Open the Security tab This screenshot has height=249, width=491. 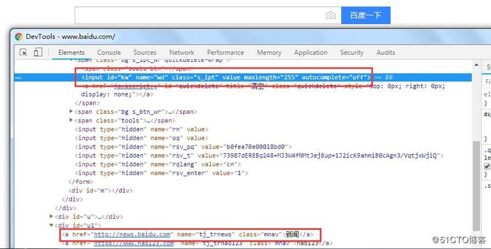pos(352,53)
